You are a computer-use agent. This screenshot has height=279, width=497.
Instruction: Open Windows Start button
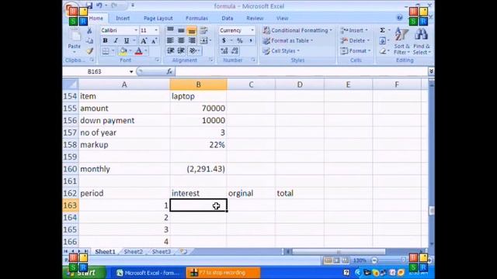click(x=85, y=272)
